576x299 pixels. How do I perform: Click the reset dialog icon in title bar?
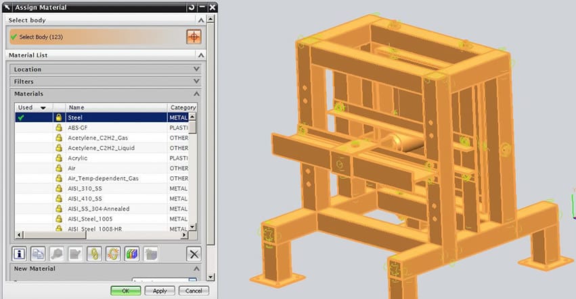[191, 7]
